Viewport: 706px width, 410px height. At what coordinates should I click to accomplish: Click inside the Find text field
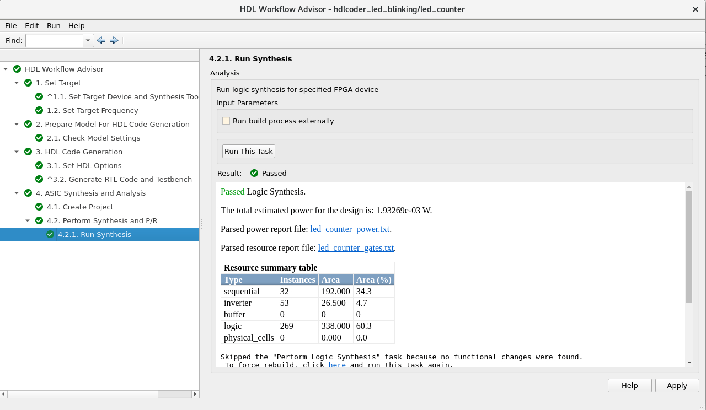tap(55, 40)
